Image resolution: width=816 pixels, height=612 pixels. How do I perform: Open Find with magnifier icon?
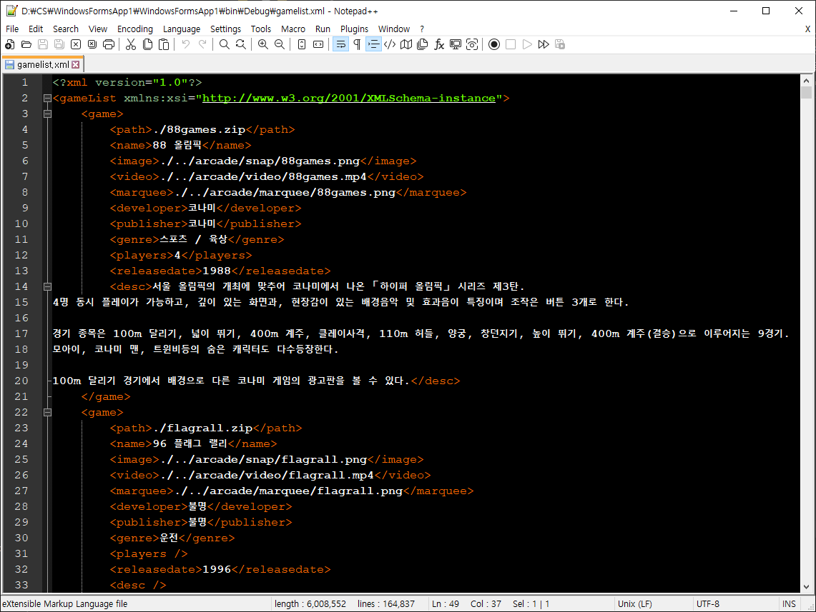point(225,45)
